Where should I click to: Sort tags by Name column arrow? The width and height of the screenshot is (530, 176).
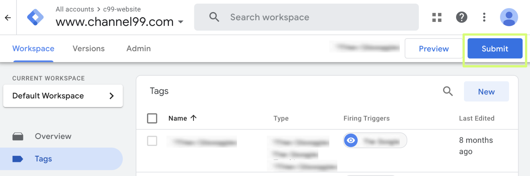coord(194,118)
